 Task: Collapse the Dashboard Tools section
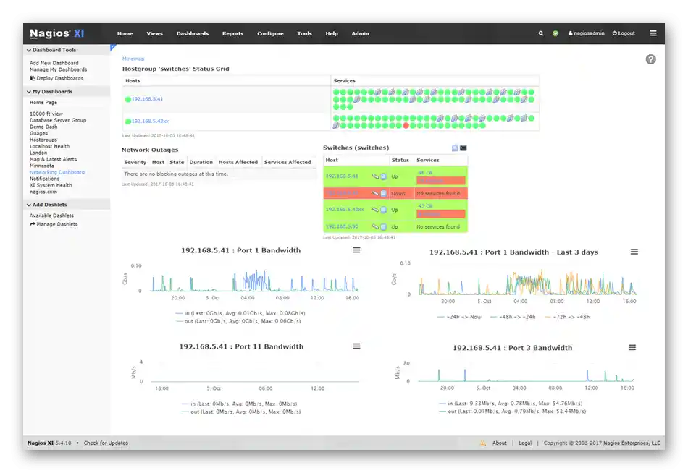tap(51, 50)
